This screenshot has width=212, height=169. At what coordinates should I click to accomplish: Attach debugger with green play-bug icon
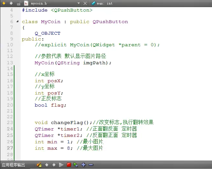(76, 165)
